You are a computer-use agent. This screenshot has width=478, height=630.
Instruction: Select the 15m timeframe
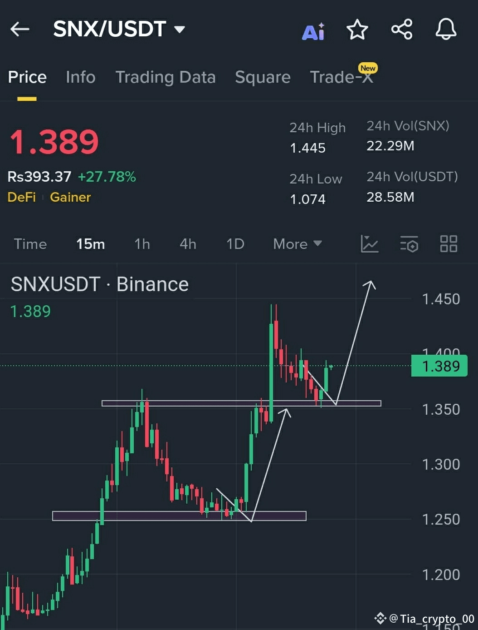(x=90, y=244)
